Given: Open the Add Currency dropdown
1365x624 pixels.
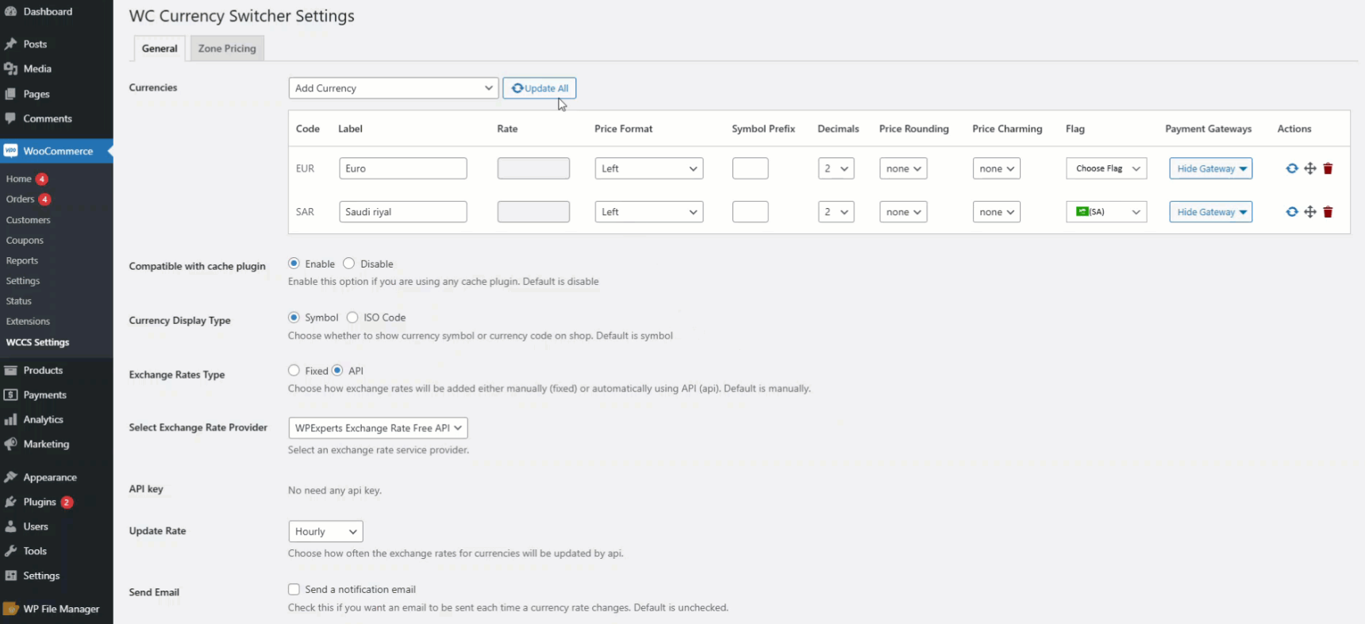Looking at the screenshot, I should (x=394, y=88).
